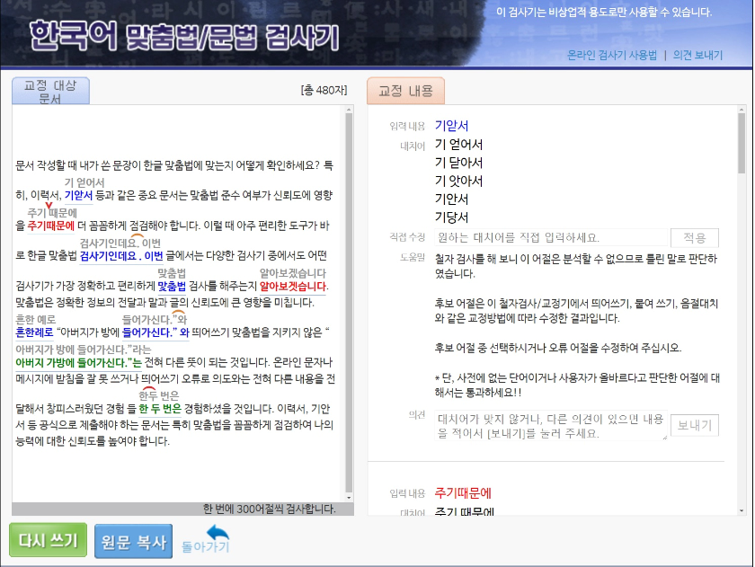Switch to the 교정 내용 tab
The image size is (755, 567).
(x=405, y=90)
